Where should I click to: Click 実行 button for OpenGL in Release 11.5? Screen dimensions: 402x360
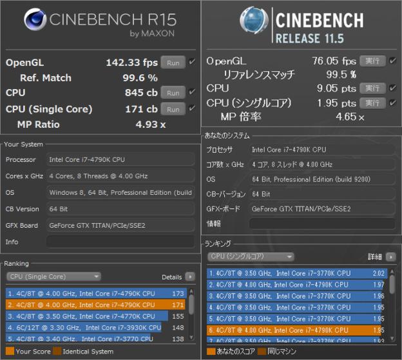pyautogui.click(x=372, y=61)
